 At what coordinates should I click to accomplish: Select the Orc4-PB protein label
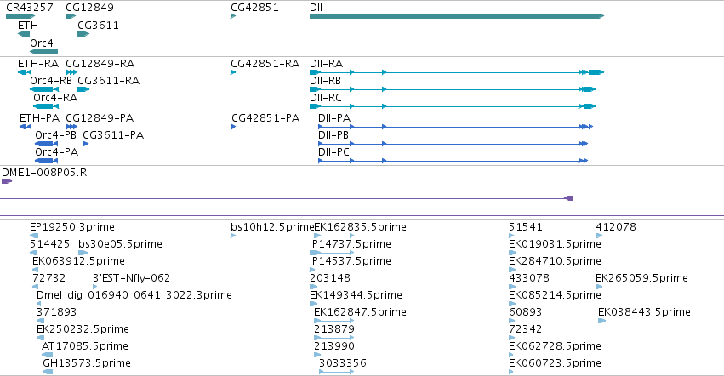(56, 135)
